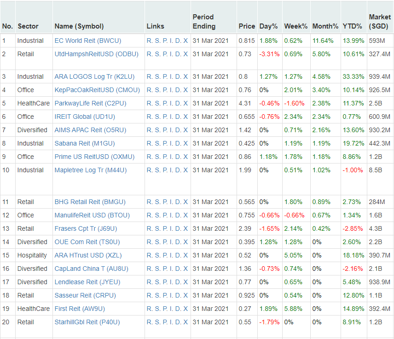The image size is (394, 339).
Task: Select the HealthCare sector cell for First Reit
Action: click(34, 309)
